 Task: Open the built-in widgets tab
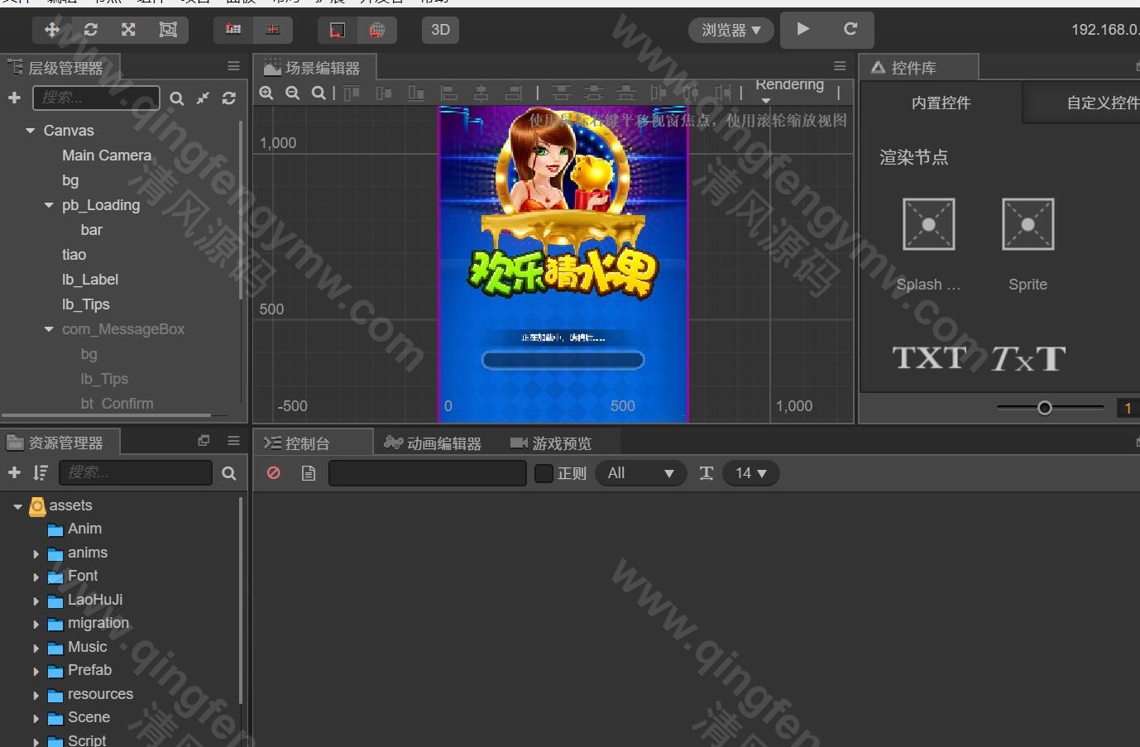[x=941, y=103]
